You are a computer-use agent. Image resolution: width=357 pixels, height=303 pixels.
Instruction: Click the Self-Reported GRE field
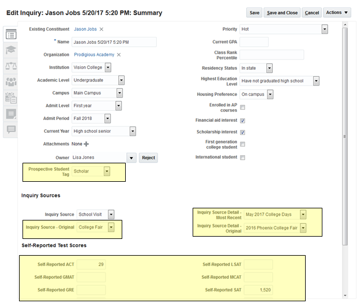[x=91, y=290]
